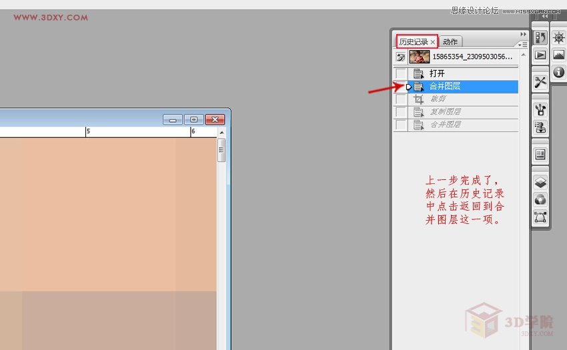Open the Navigator ship-wheel icon

559,37
